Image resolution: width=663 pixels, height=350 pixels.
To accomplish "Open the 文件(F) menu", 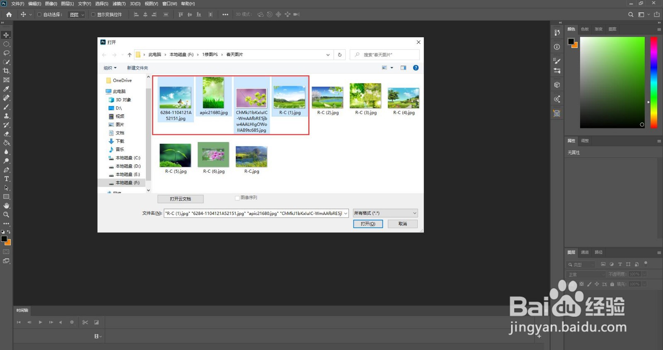I will pos(17,4).
